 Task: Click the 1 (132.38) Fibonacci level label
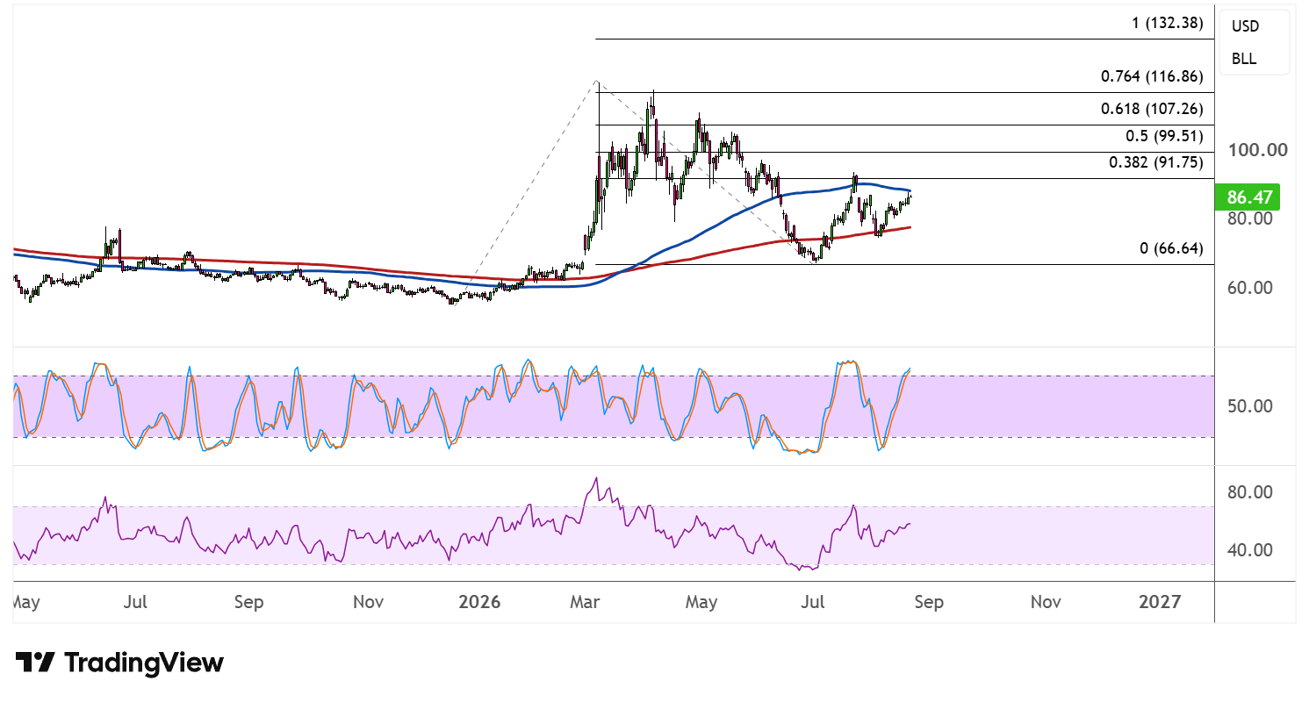click(1167, 24)
